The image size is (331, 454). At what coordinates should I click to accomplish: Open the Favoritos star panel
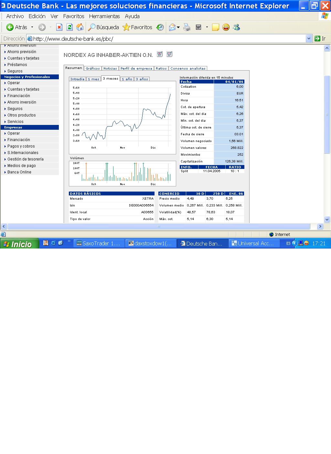coord(137,27)
